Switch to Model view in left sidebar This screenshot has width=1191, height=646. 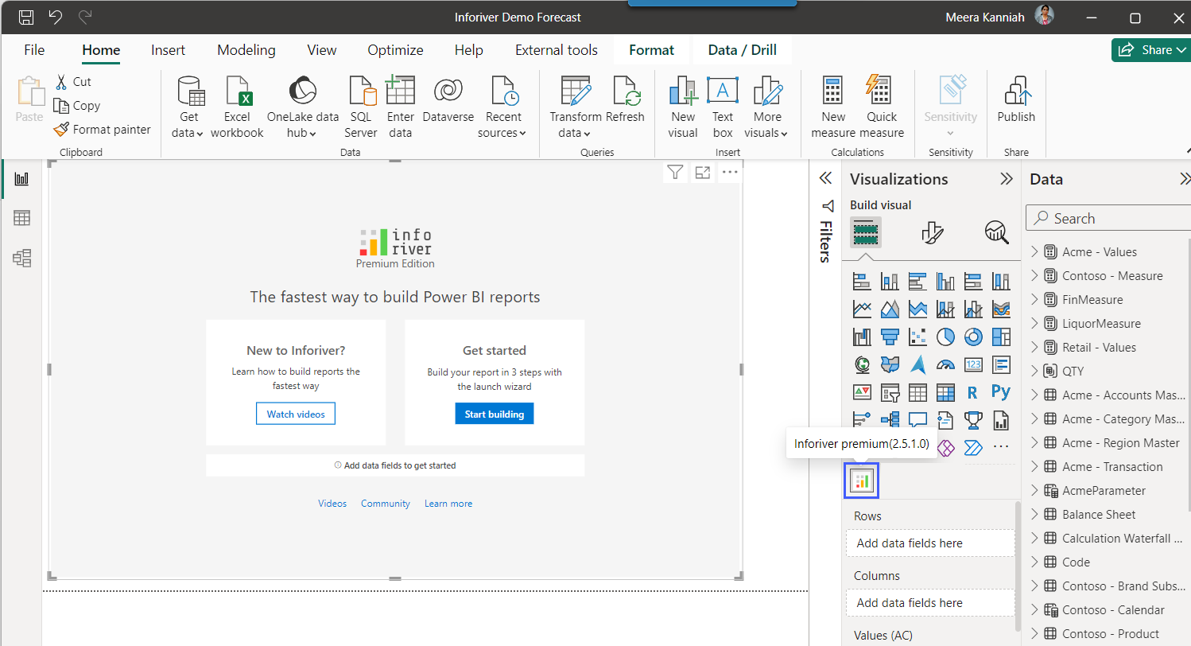click(x=21, y=258)
